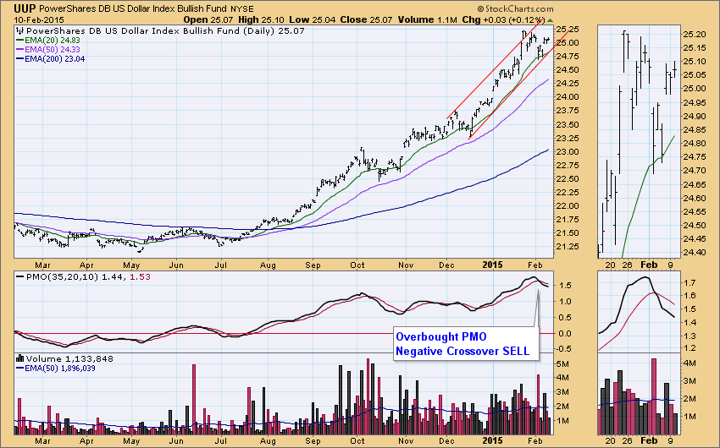
Task: Click the PowerShares DB US Dollar Index title
Action: coord(133,8)
